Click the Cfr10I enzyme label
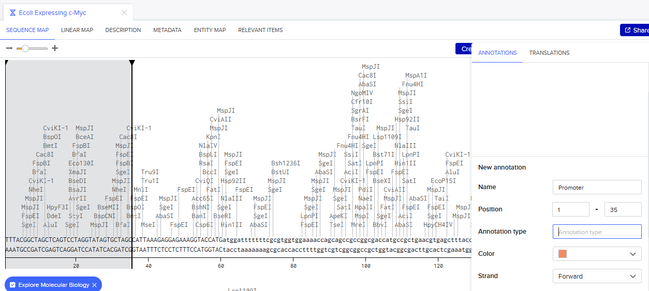 pyautogui.click(x=362, y=102)
